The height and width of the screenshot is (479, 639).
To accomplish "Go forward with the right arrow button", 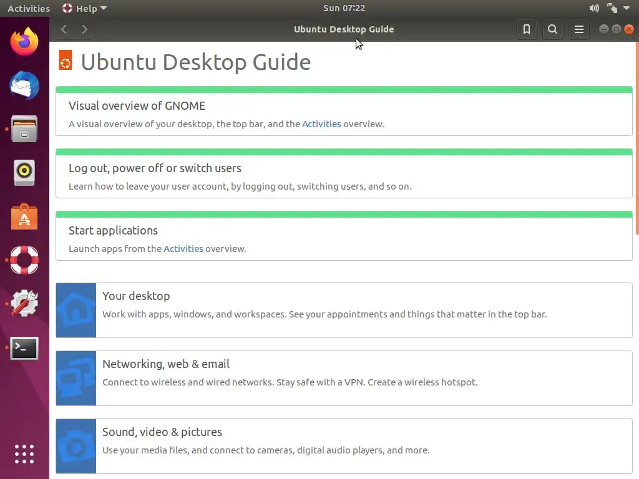I will pyautogui.click(x=84, y=29).
